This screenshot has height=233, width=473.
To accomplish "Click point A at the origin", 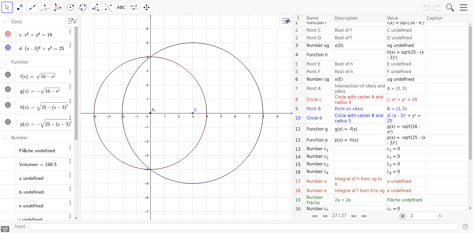I will pos(150,113).
